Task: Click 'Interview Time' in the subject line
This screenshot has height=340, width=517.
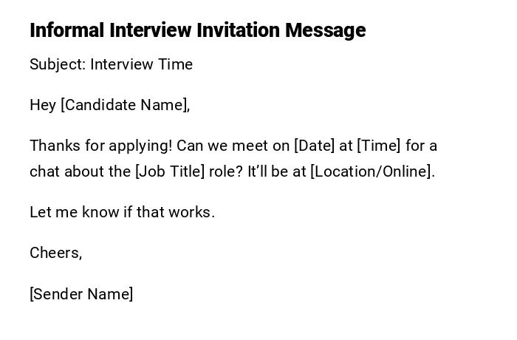Action: coord(141,64)
